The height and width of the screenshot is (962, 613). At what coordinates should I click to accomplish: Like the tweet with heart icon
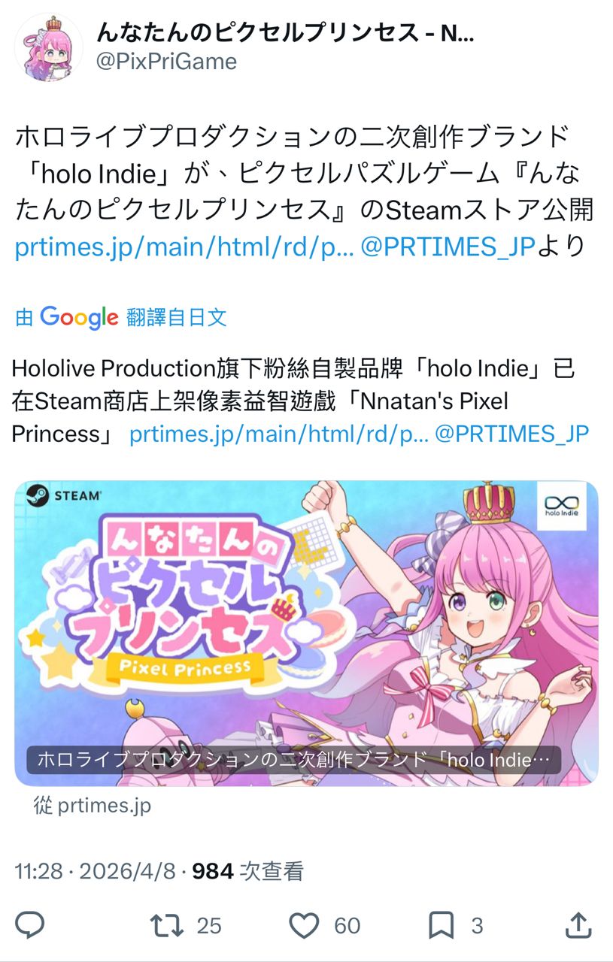(304, 925)
